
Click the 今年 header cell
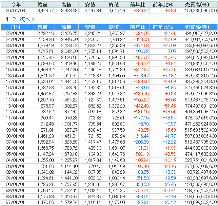tap(16, 5)
